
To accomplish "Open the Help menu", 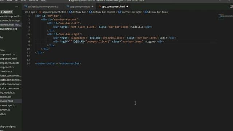I will pyautogui.click(x=44, y=1).
